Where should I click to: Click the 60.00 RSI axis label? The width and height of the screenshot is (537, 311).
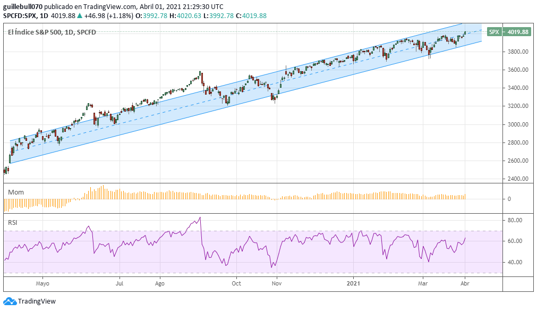point(515,241)
